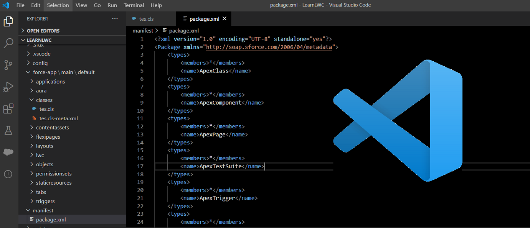Screen dimensions: 530x228
Task: Close the package.xml editor tab
Action: click(x=225, y=18)
